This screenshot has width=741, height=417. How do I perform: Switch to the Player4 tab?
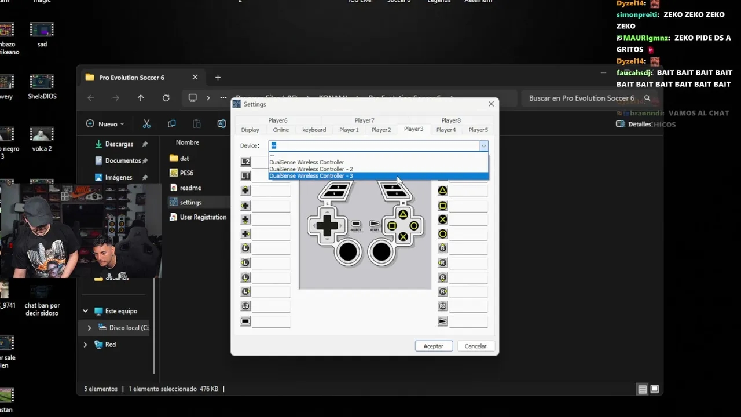coord(446,130)
